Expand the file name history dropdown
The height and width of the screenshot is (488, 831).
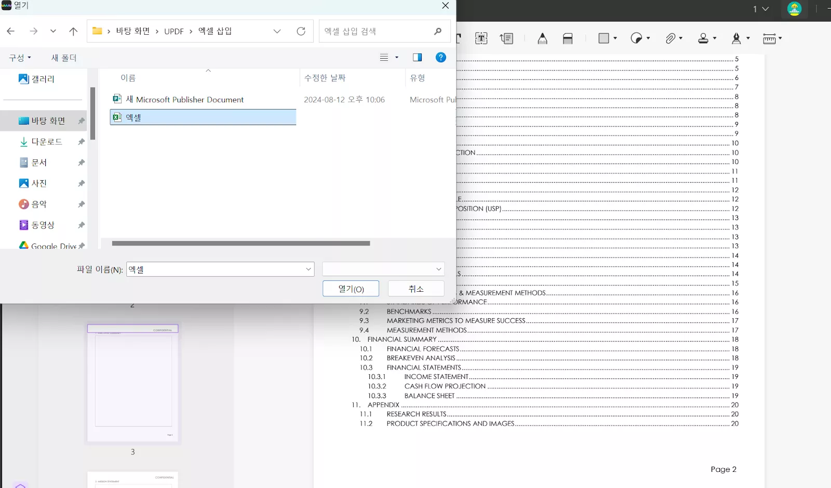click(x=309, y=269)
